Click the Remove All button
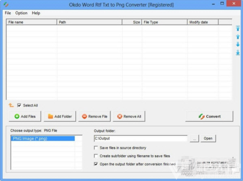Screen dimensions: 243x181 click(x=129, y=116)
